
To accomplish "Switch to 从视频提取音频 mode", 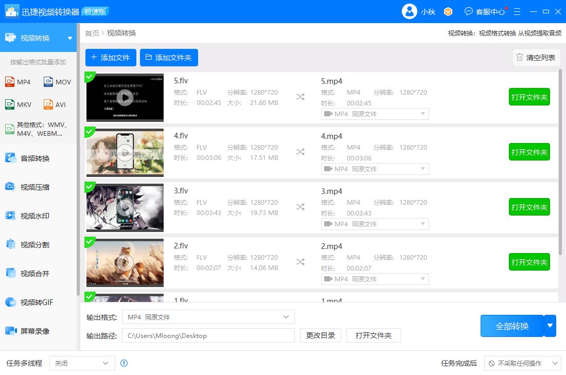I will point(540,33).
